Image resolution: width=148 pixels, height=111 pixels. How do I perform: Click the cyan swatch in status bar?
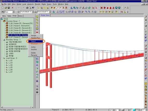point(134,110)
